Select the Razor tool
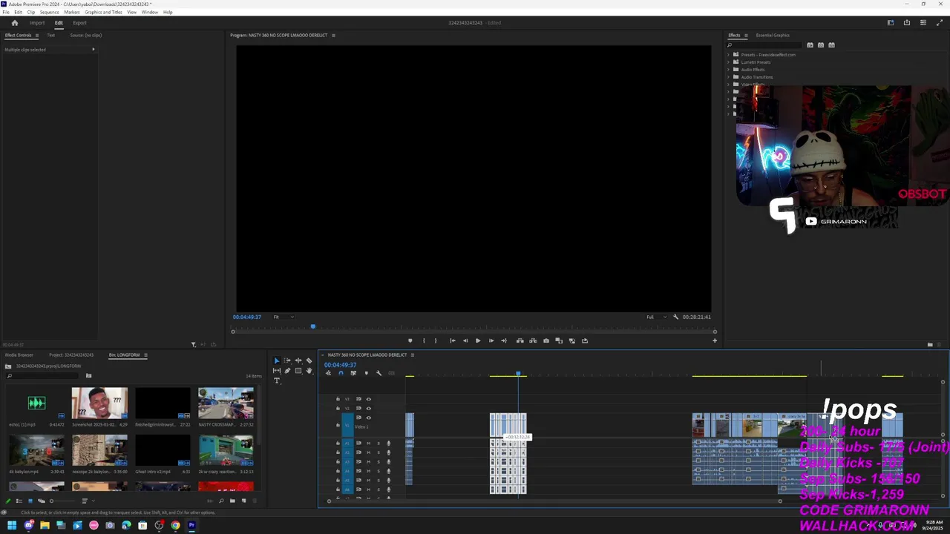Screen dimensions: 950x534 [309, 360]
